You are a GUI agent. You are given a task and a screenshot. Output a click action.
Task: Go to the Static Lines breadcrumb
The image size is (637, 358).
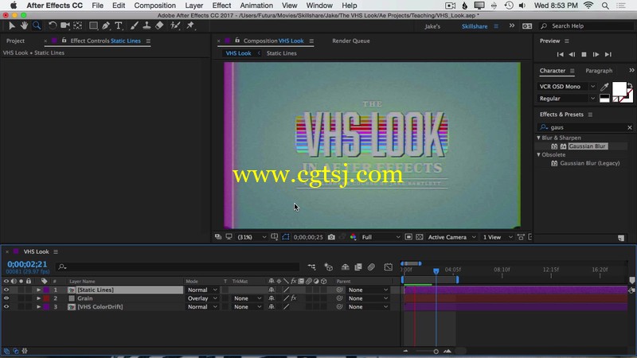point(282,53)
